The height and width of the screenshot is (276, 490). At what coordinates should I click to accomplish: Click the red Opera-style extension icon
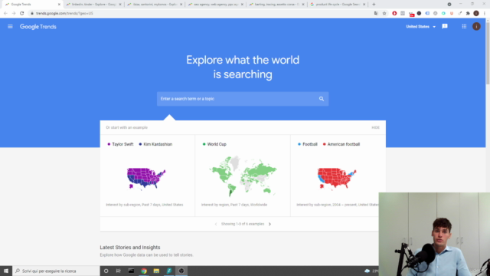pos(394,13)
